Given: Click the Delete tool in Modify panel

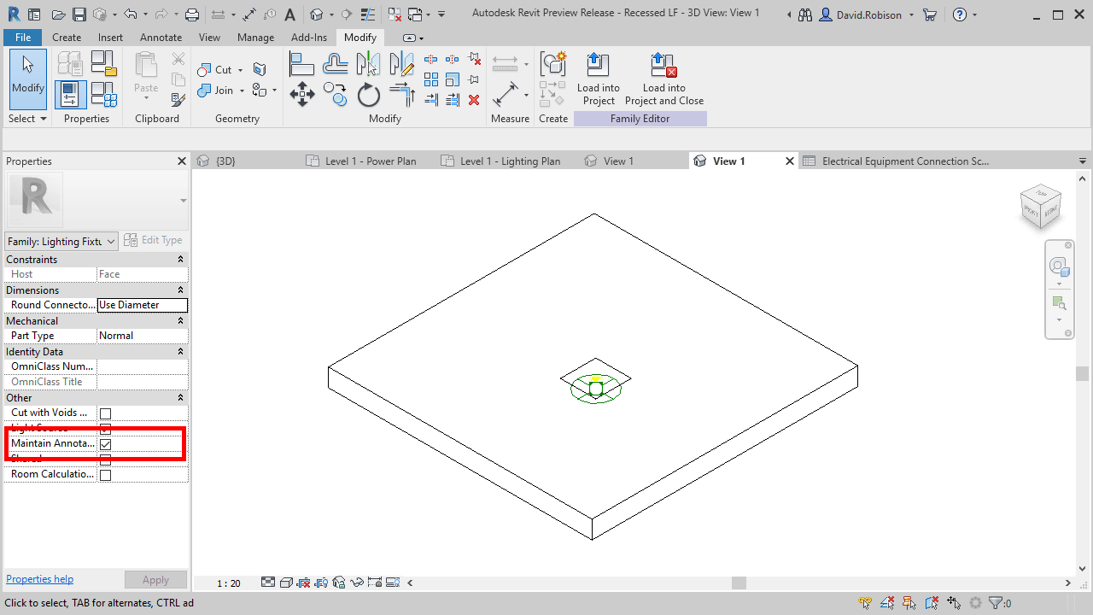Looking at the screenshot, I should tap(474, 100).
